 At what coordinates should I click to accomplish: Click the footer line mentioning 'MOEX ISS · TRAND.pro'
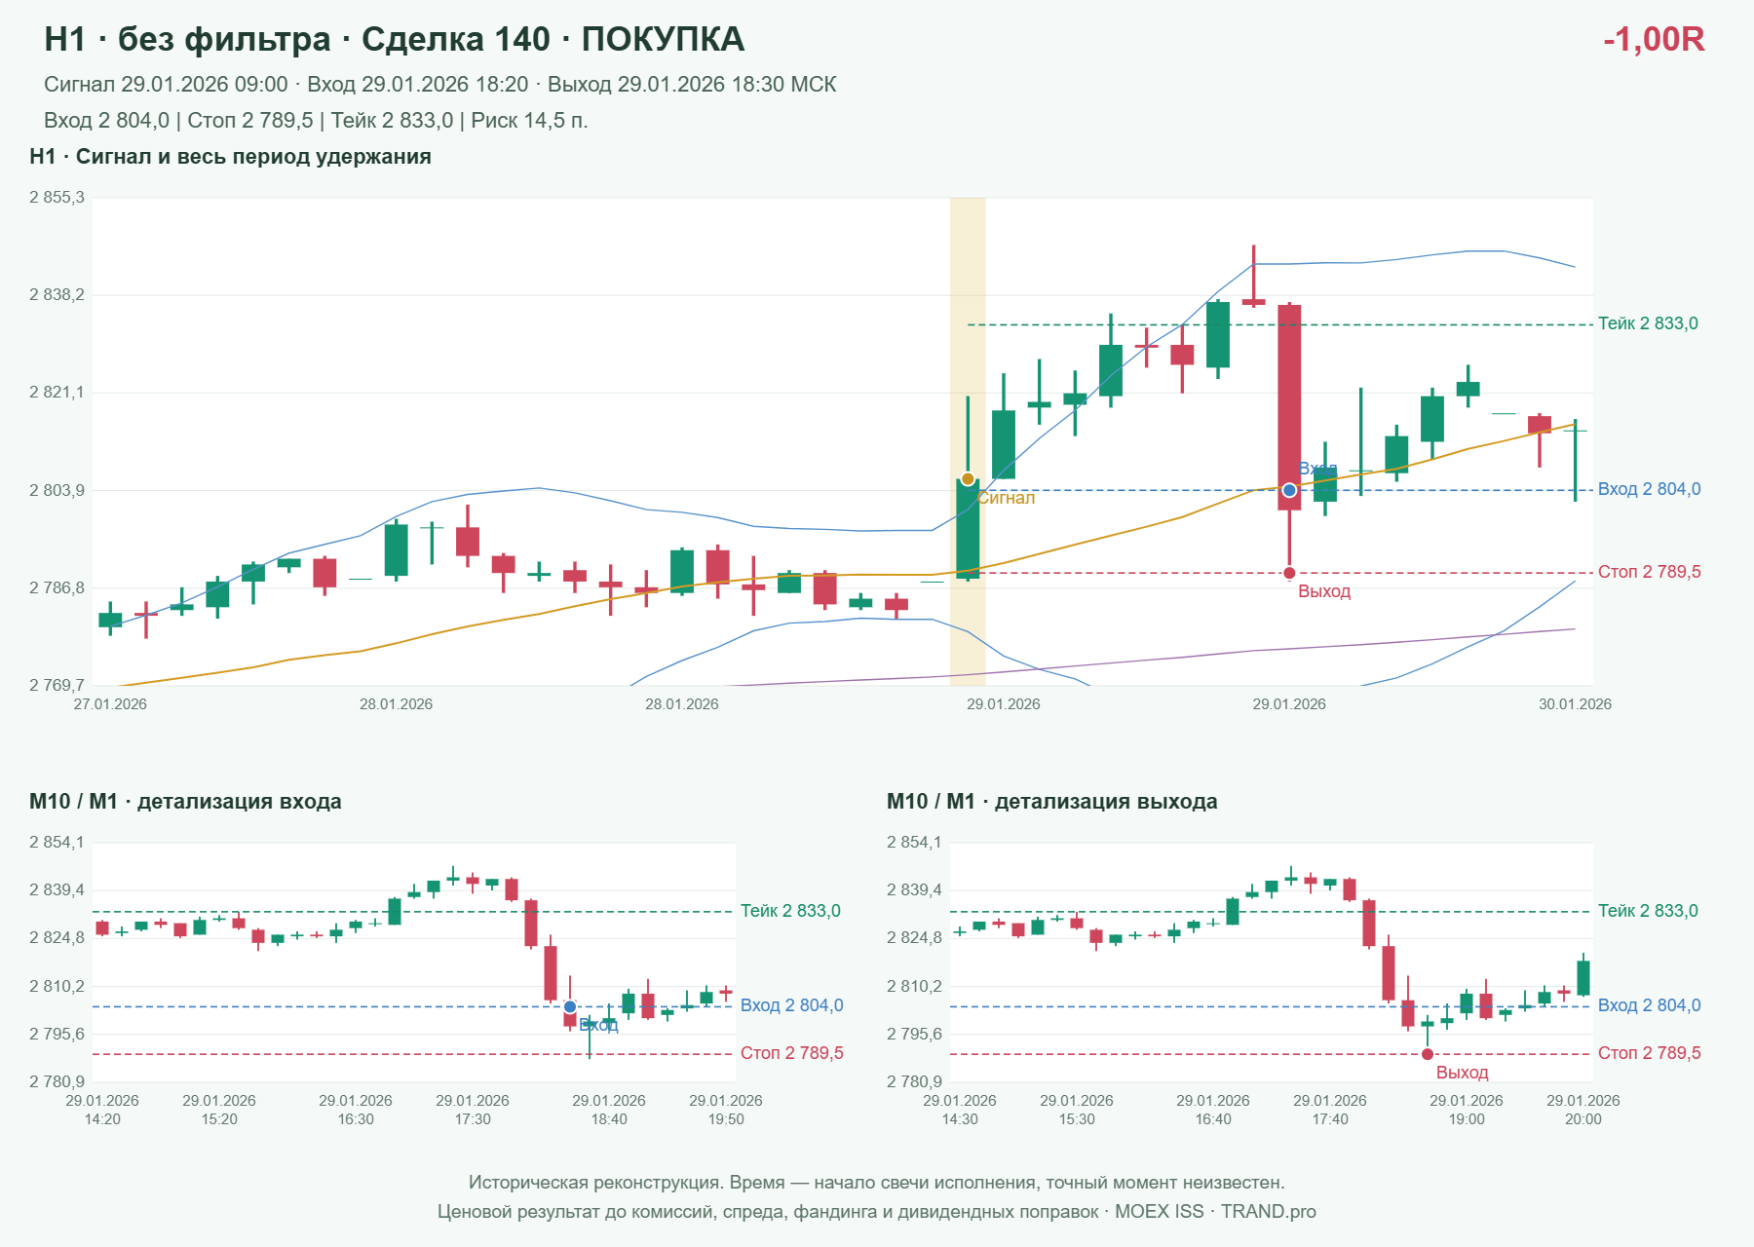[x=877, y=1212]
